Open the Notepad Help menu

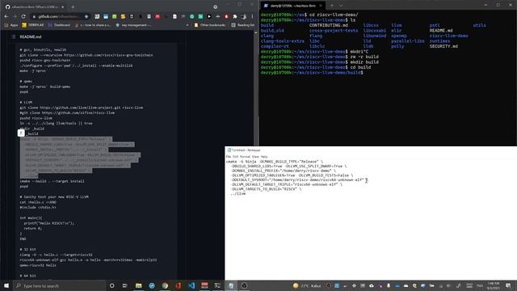264,157
